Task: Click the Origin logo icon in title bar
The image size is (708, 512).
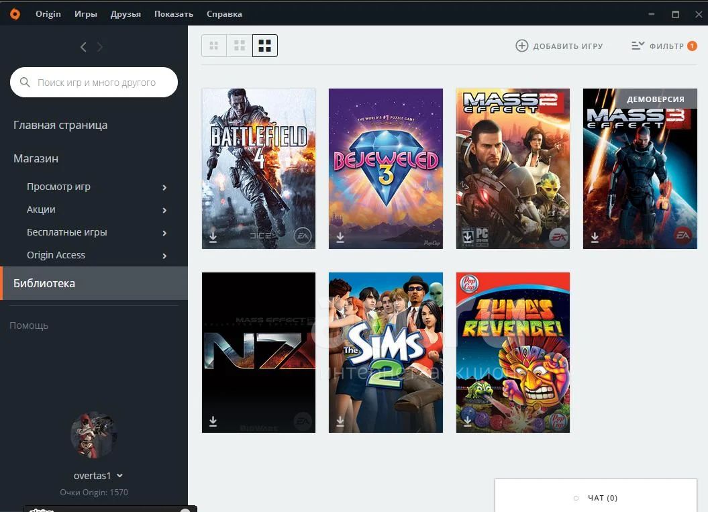Action: tap(15, 14)
